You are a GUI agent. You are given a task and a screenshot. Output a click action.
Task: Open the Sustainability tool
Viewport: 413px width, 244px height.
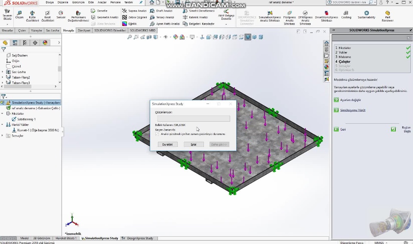pos(367,15)
